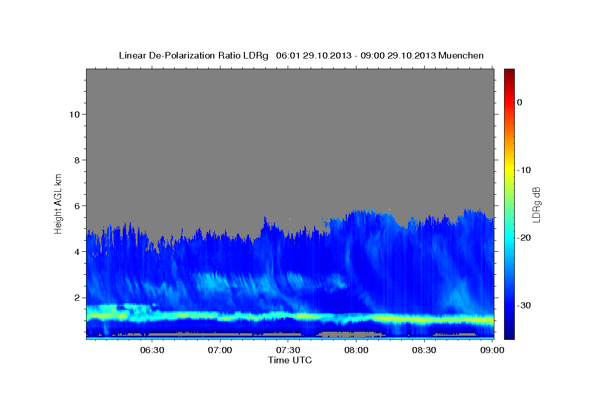Click the colorbar value '-30'
611x407 pixels.
(524, 305)
